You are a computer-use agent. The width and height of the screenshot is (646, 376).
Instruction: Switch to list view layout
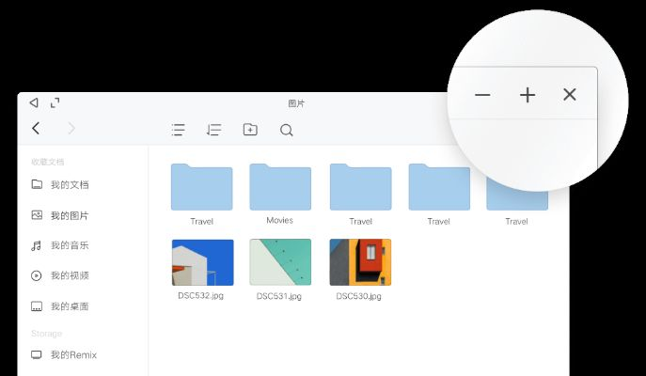tap(178, 130)
